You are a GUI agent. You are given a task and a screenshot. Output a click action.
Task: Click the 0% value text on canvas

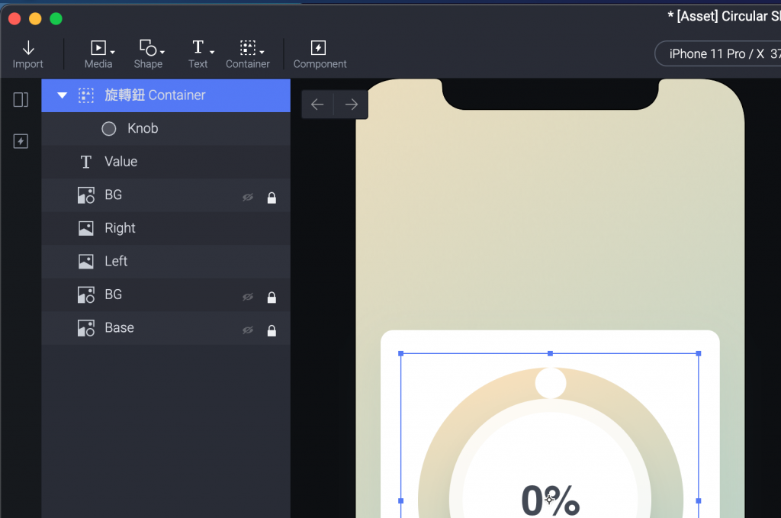click(551, 500)
